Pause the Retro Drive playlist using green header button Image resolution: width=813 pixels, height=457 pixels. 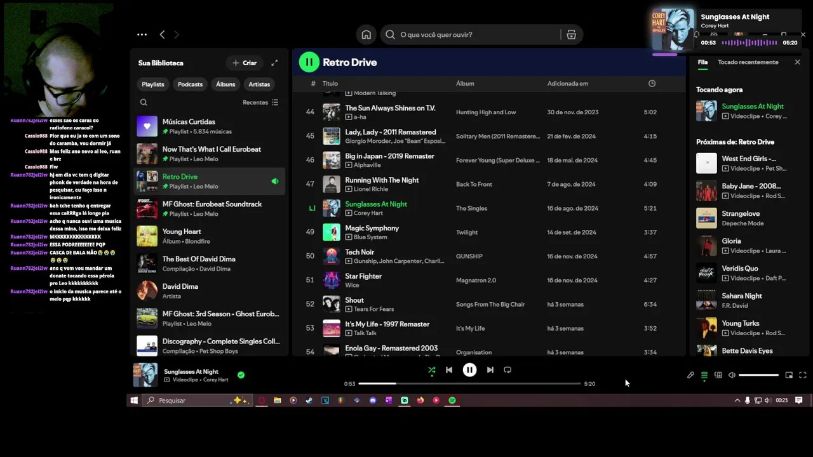pos(309,62)
